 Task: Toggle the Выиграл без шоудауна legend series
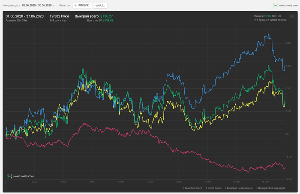click(271, 188)
